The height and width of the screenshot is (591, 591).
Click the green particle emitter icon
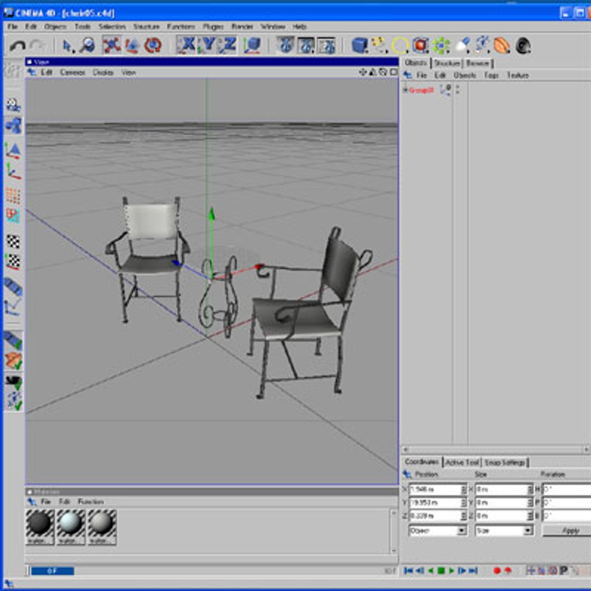(441, 45)
